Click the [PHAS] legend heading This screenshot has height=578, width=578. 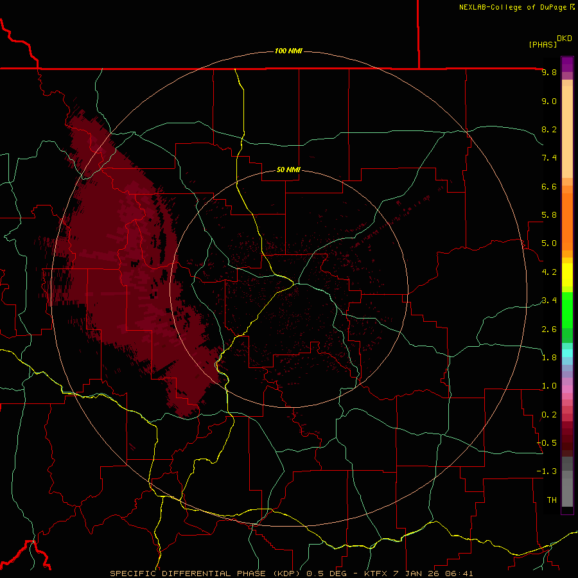pos(543,44)
